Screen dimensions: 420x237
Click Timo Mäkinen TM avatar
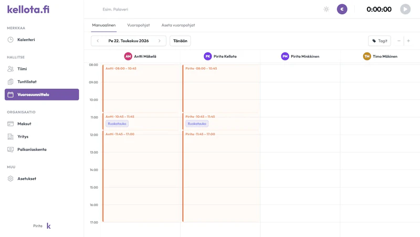(367, 56)
